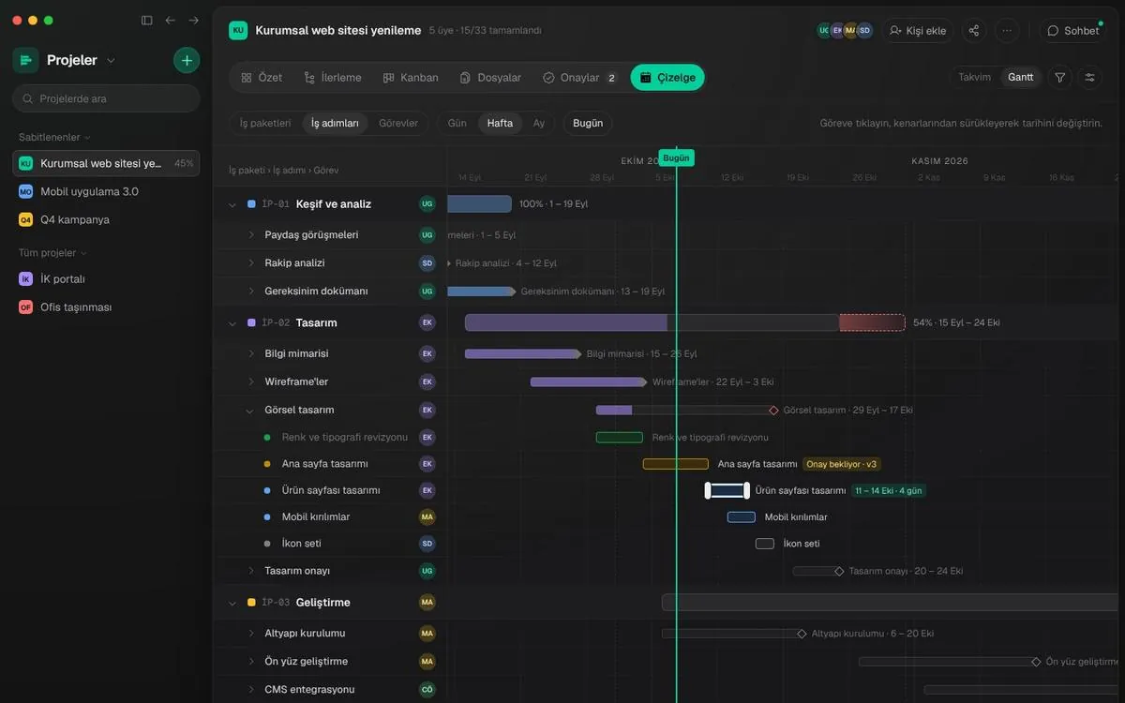Switch the view to Takvim
The image size is (1125, 703).
pyautogui.click(x=974, y=77)
